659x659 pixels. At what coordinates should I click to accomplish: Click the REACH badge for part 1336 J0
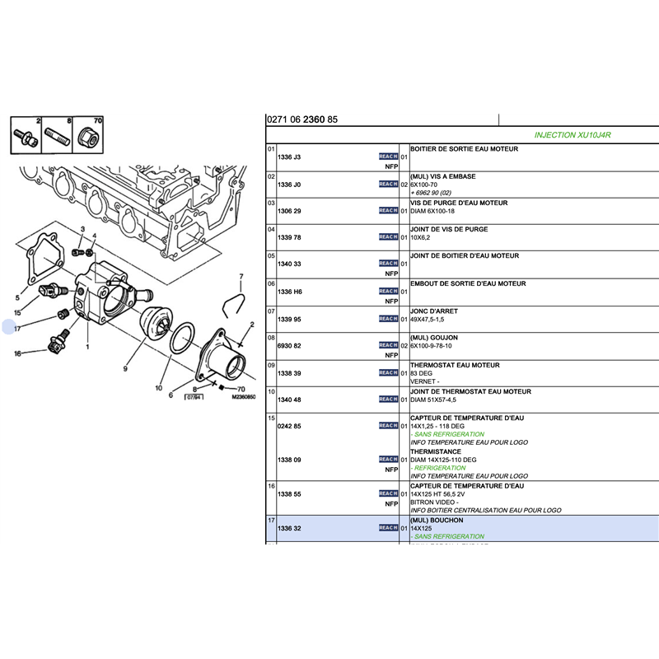coord(388,184)
